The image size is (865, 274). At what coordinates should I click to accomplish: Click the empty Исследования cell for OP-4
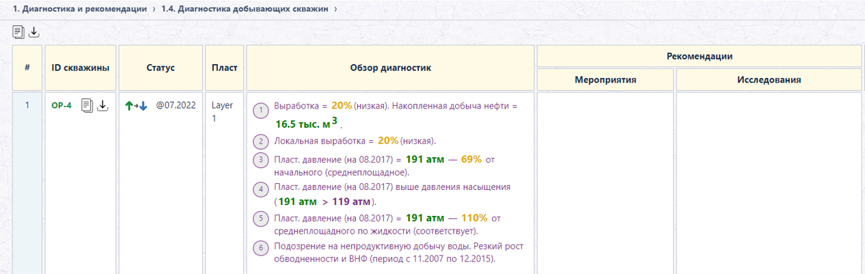[x=769, y=183]
